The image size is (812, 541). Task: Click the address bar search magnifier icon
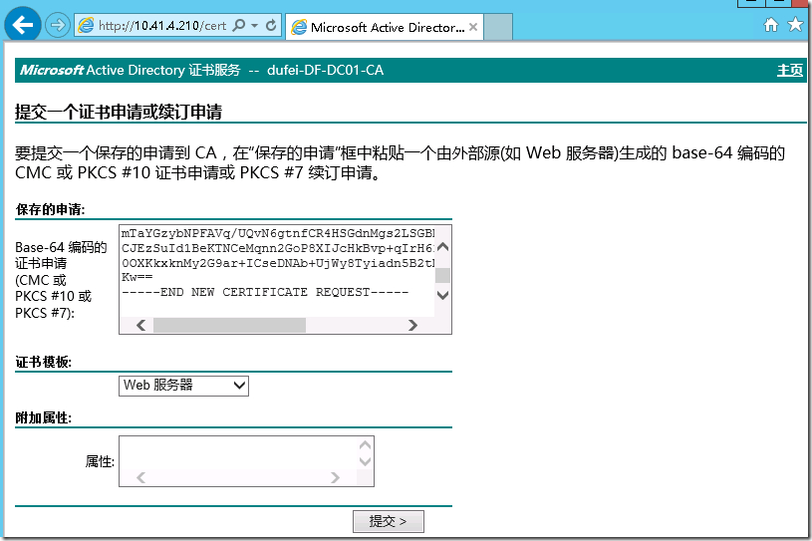[239, 25]
